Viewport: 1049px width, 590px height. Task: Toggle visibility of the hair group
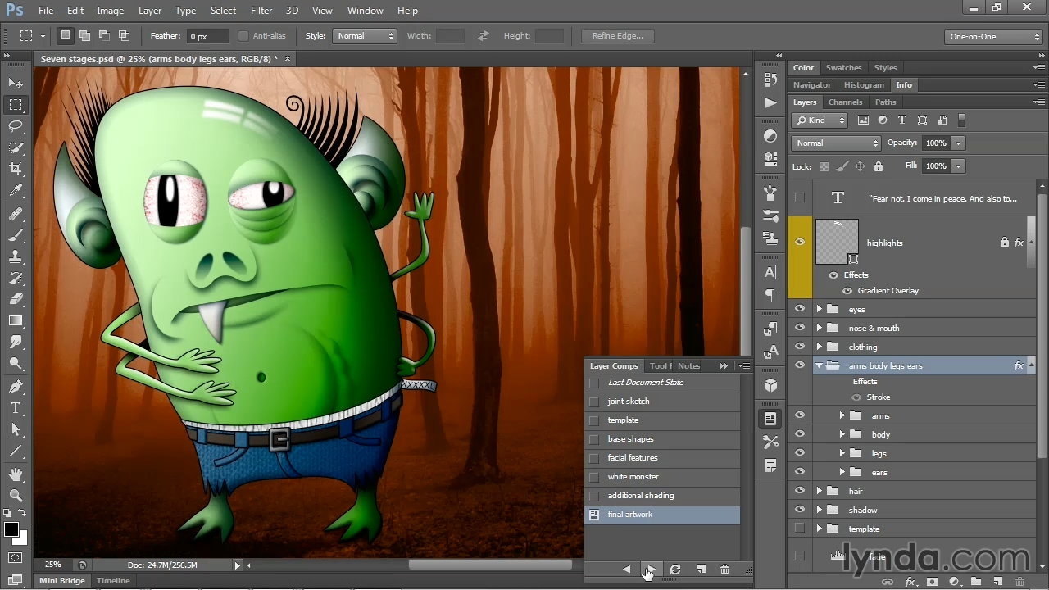pyautogui.click(x=800, y=491)
